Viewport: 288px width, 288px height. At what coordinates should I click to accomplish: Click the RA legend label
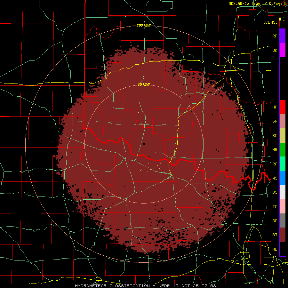[275, 164]
